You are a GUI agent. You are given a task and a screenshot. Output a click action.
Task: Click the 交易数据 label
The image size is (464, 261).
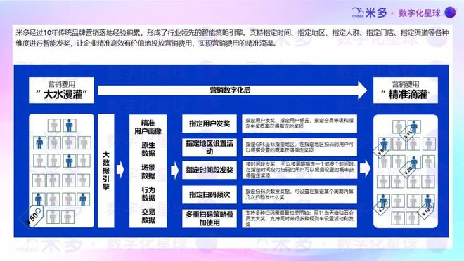click(x=148, y=216)
